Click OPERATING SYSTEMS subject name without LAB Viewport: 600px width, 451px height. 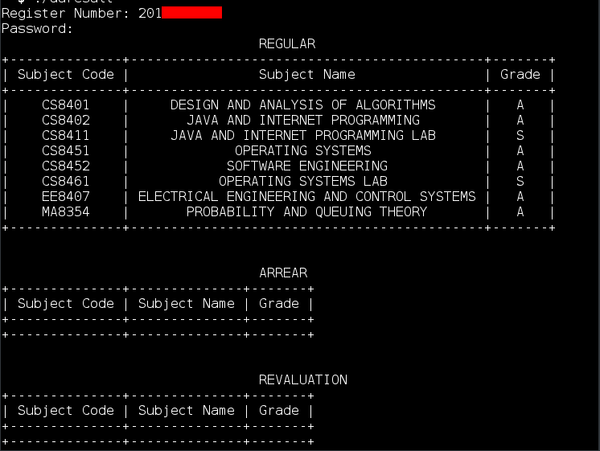click(303, 150)
